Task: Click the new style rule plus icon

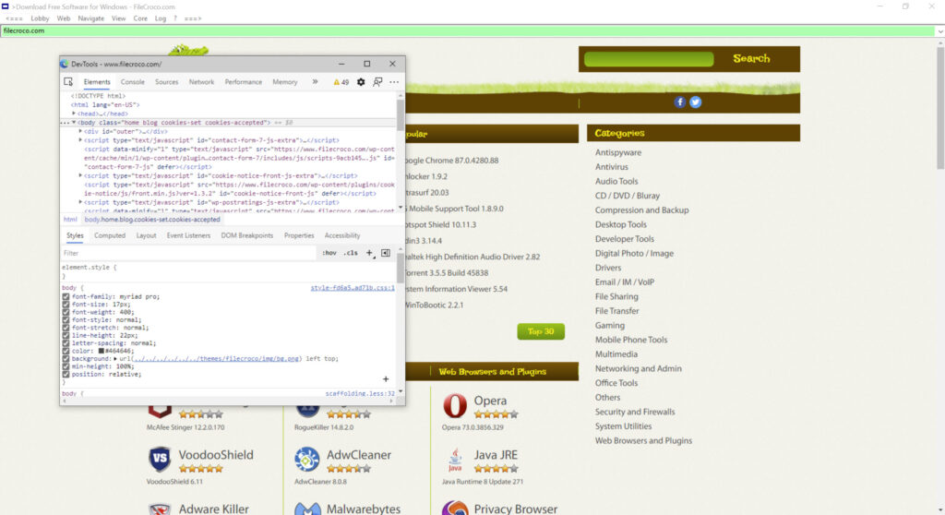Action: (x=369, y=253)
